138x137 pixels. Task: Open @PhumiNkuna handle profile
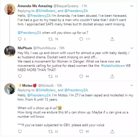44,48
